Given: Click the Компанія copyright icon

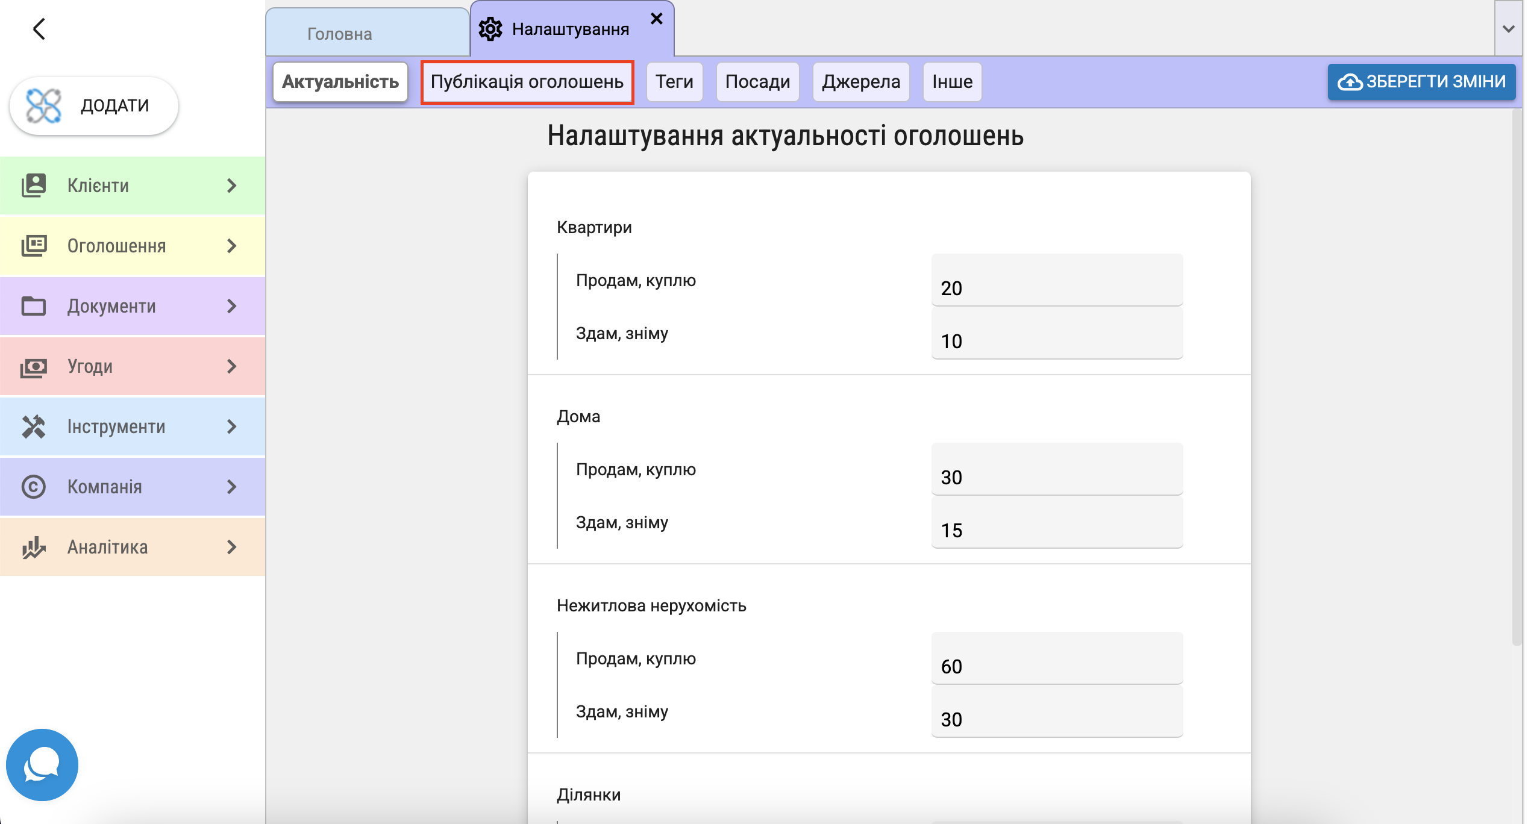Looking at the screenshot, I should pyautogui.click(x=34, y=487).
